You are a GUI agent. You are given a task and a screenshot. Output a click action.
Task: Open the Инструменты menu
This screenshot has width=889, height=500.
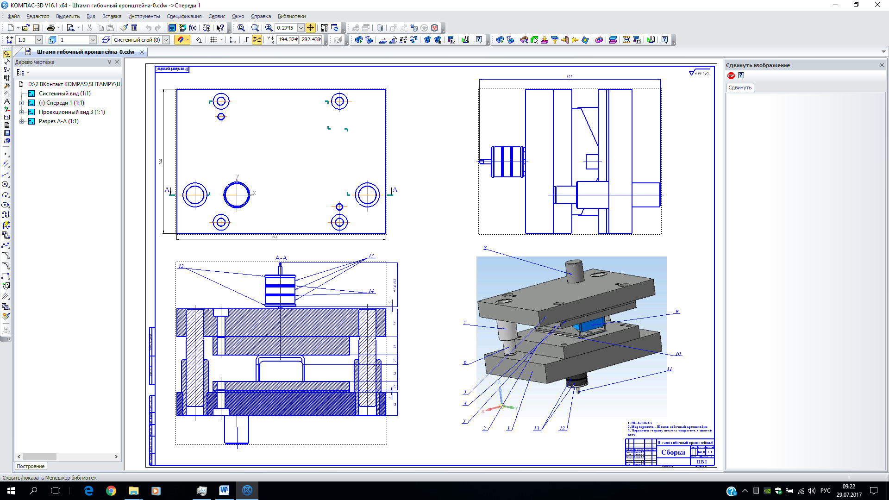click(144, 16)
